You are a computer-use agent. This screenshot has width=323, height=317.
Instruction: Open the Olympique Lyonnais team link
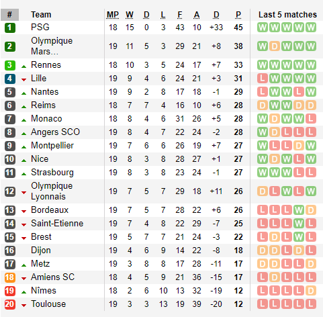pyautogui.click(x=52, y=191)
